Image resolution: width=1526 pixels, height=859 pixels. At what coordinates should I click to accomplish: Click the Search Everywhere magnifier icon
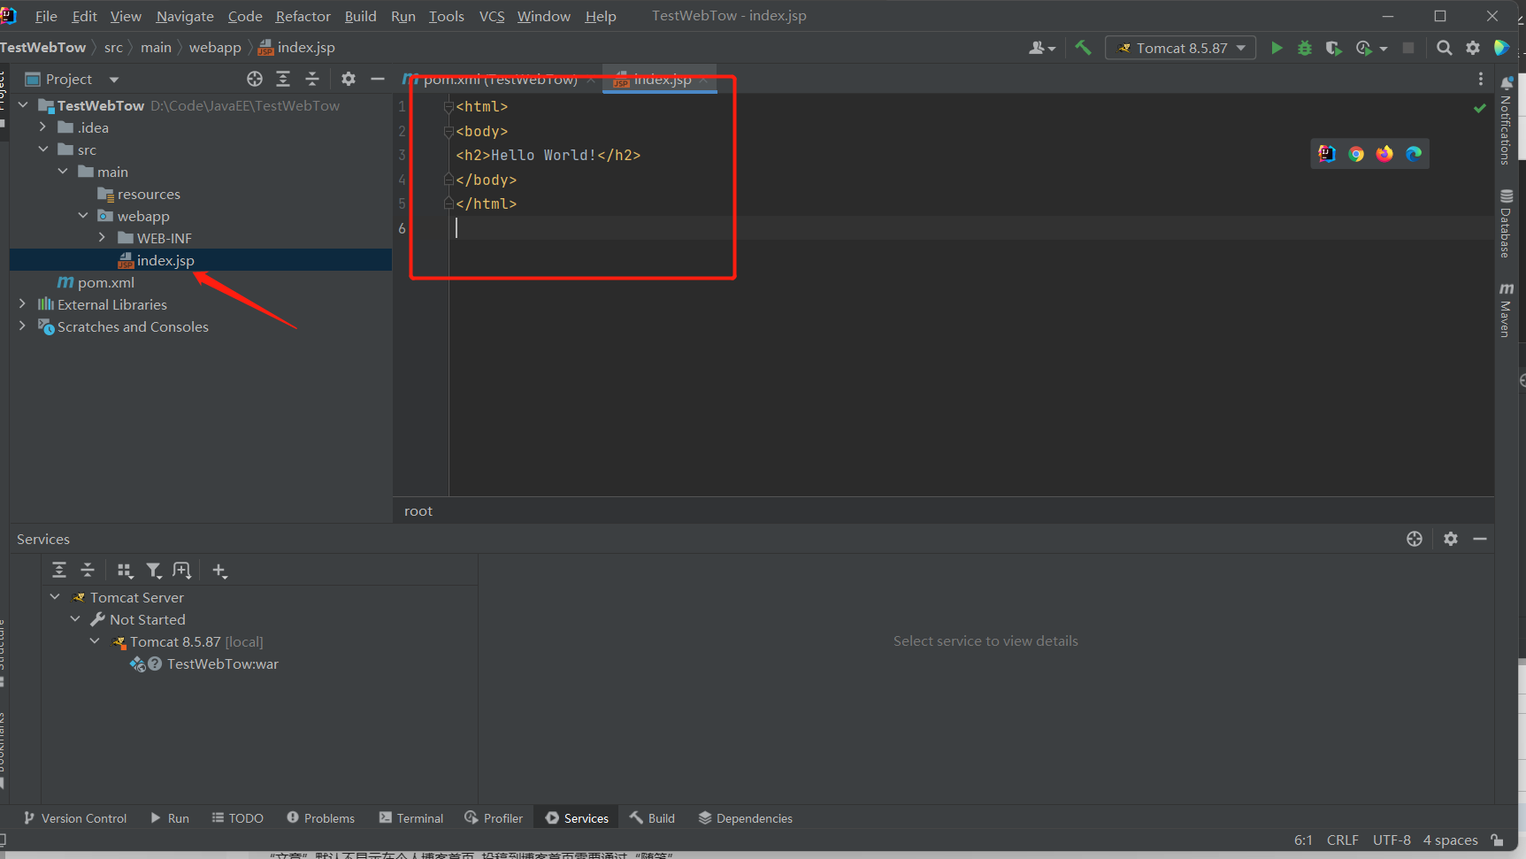pos(1444,48)
